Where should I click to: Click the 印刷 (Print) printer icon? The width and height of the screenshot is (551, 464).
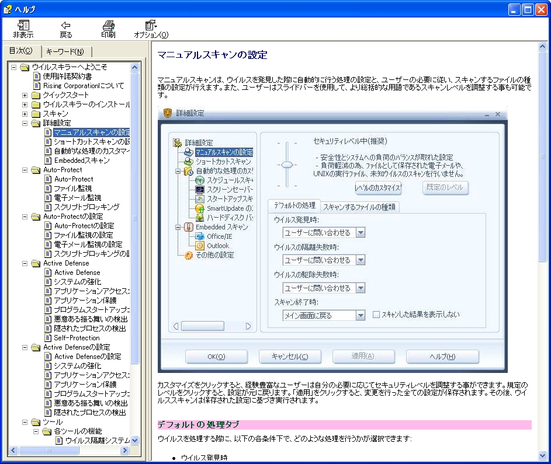pos(108,25)
